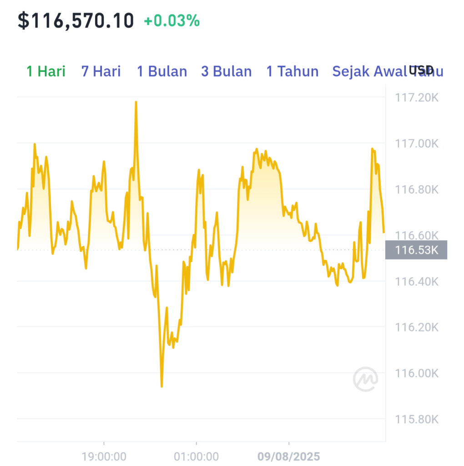464x466 pixels.
Task: Click the 116.20K price axis label
Action: (x=417, y=327)
